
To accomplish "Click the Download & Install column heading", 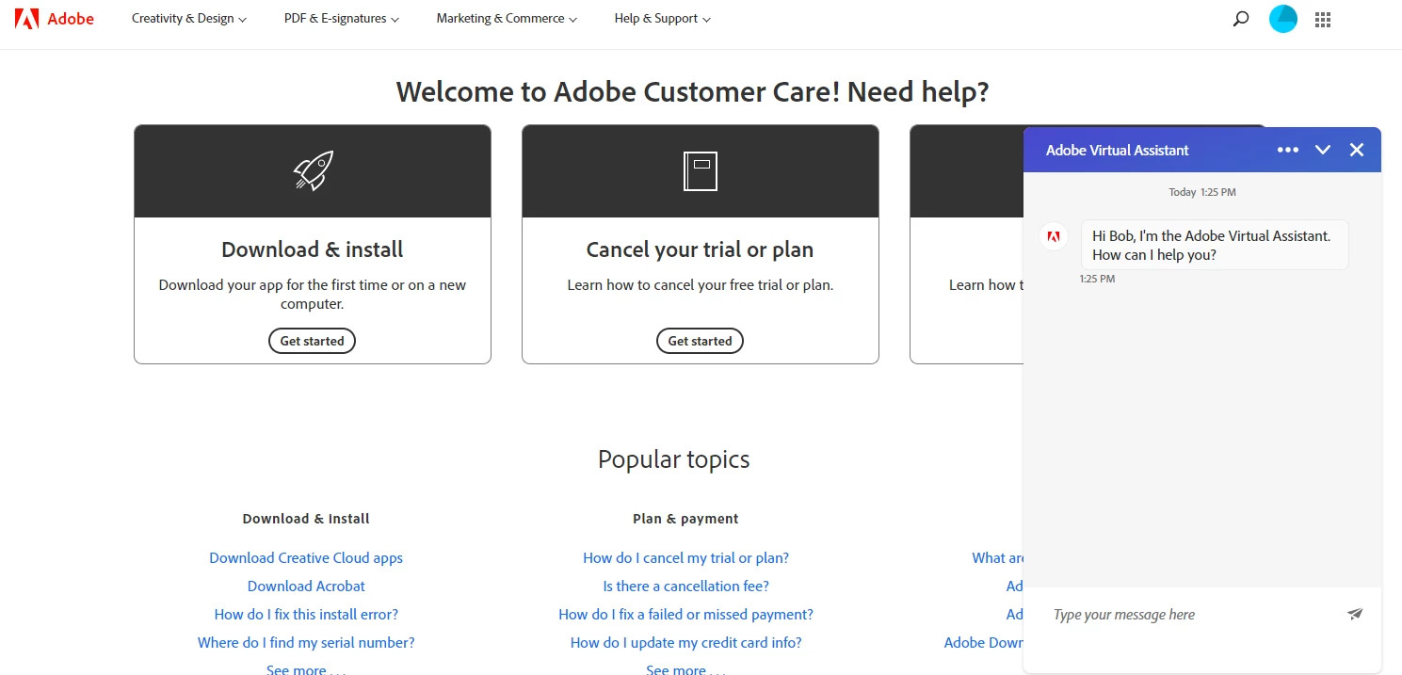I will [306, 519].
